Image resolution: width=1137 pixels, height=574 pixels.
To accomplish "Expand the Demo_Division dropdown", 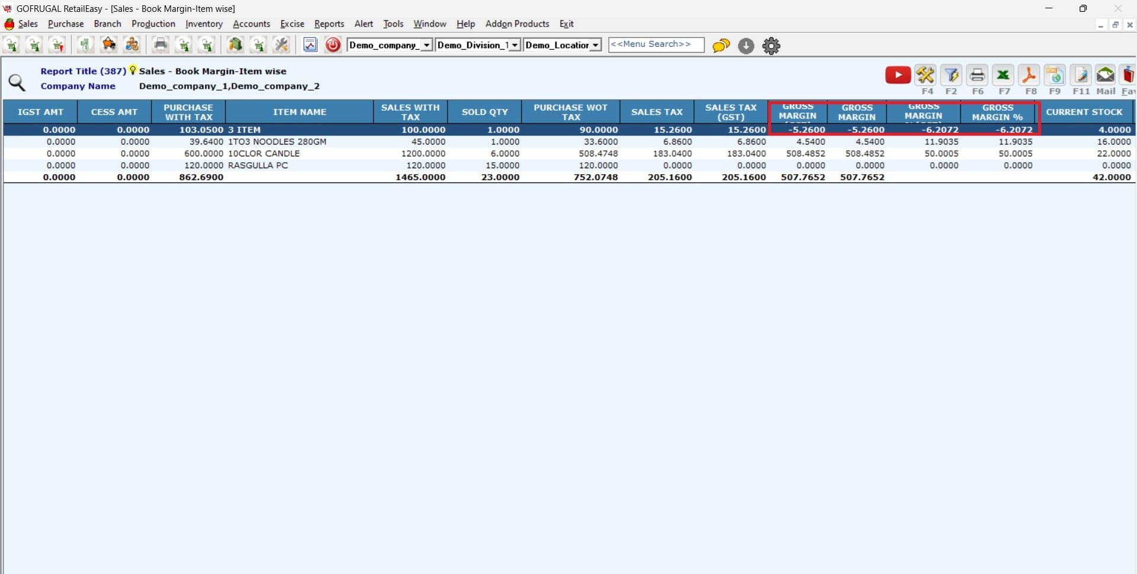I will point(515,45).
